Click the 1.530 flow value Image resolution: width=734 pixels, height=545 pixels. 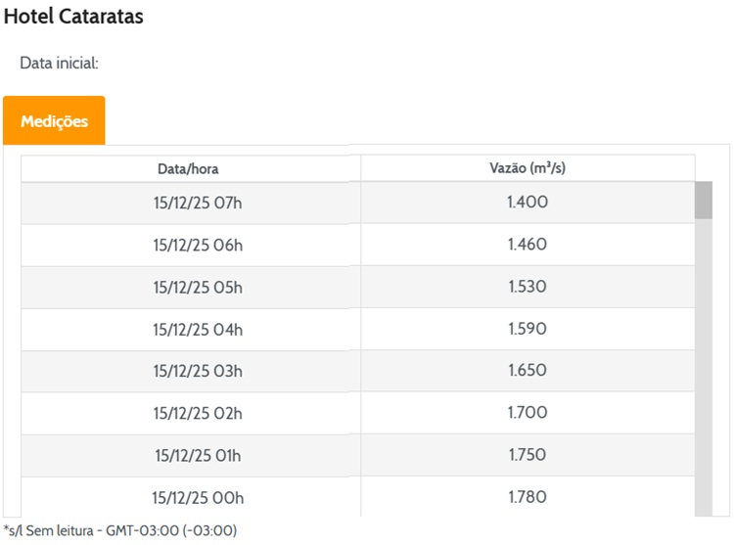click(x=528, y=287)
